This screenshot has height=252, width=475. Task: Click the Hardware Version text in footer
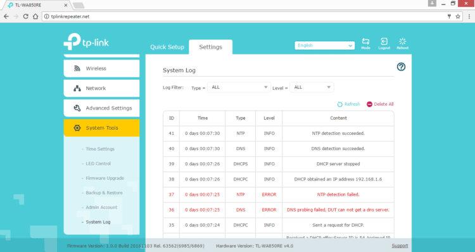click(255, 246)
